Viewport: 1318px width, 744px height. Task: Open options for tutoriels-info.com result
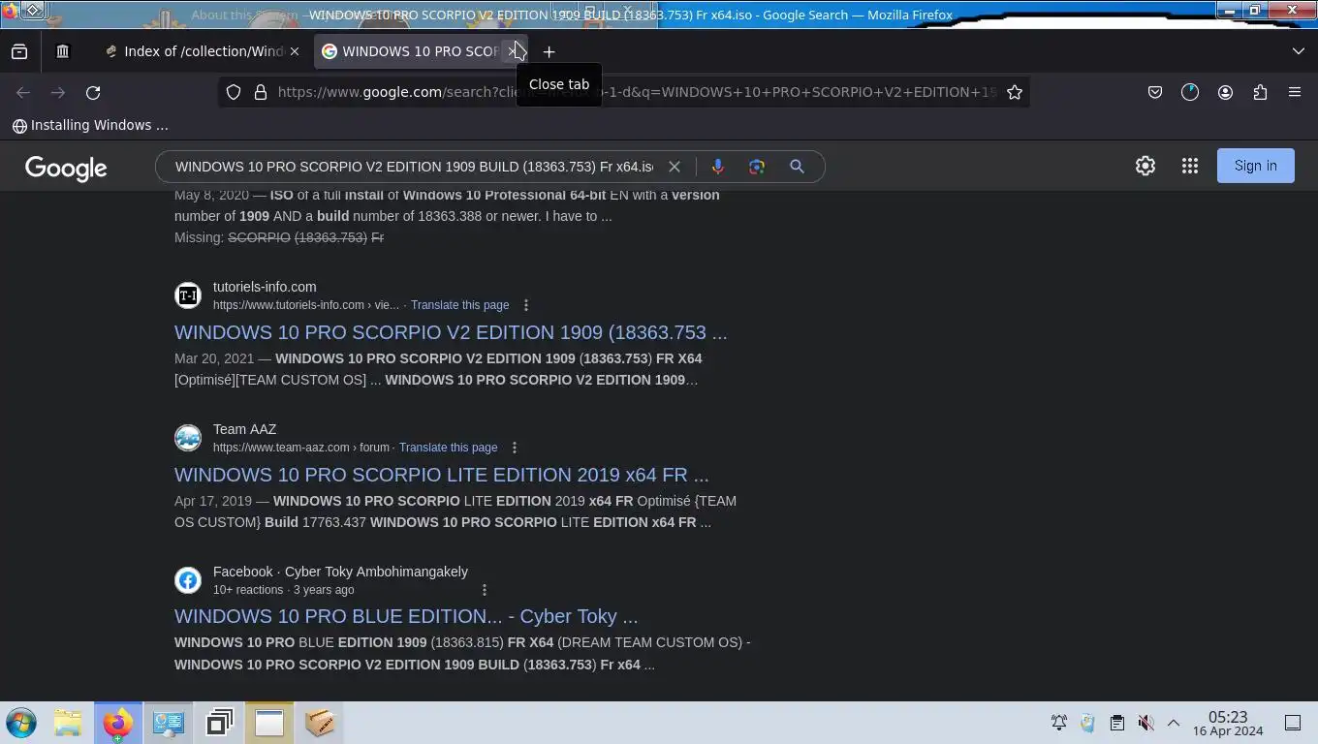(526, 305)
